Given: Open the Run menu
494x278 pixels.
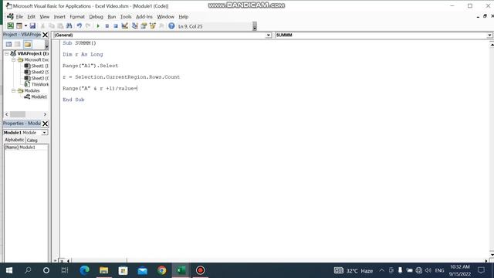Looking at the screenshot, I should click(x=111, y=17).
